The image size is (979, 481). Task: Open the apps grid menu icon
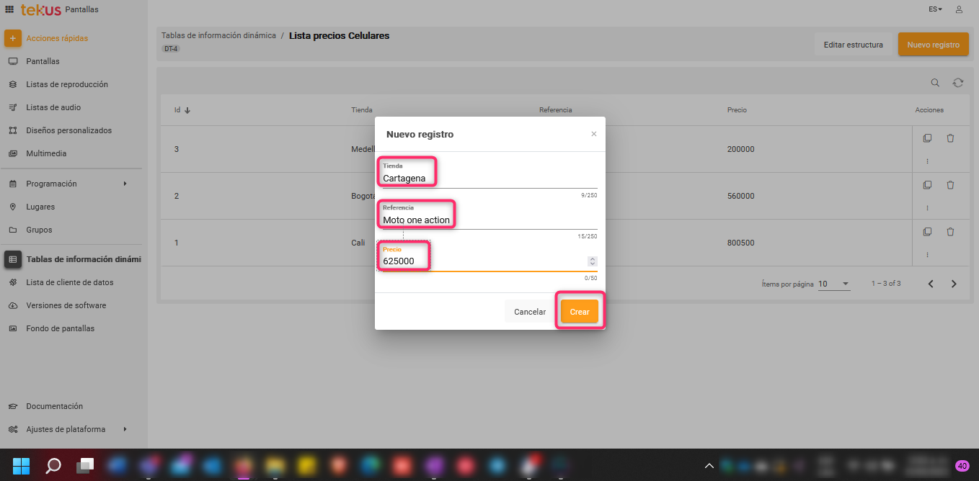coord(9,9)
